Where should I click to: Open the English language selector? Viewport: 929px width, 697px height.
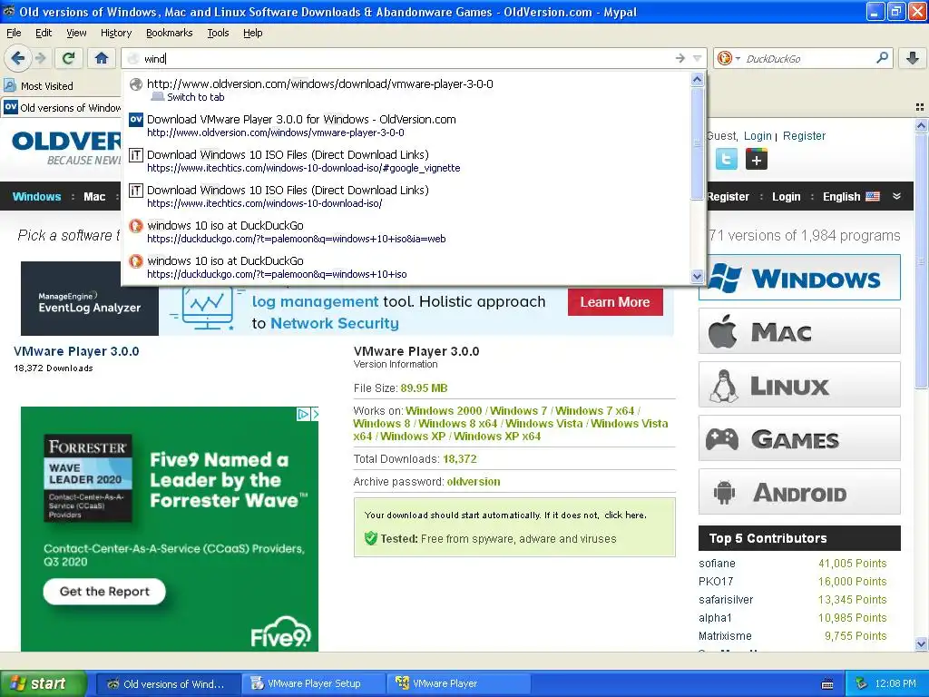point(851,196)
